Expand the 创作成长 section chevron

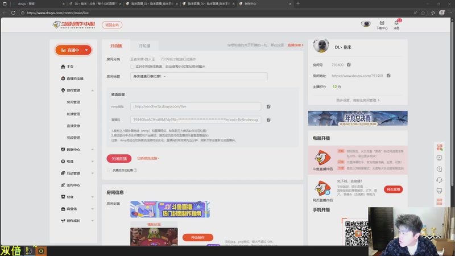[x=92, y=221]
